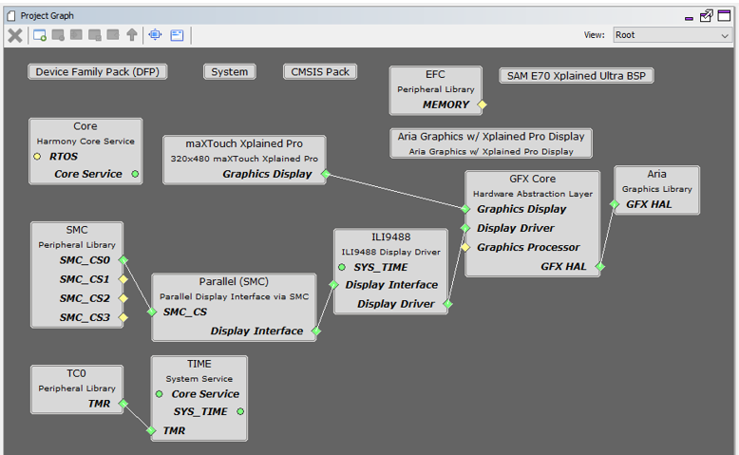Click maXTouch Xplained Pro Graphics Display diamond
The width and height of the screenshot is (739, 455).
326,174
